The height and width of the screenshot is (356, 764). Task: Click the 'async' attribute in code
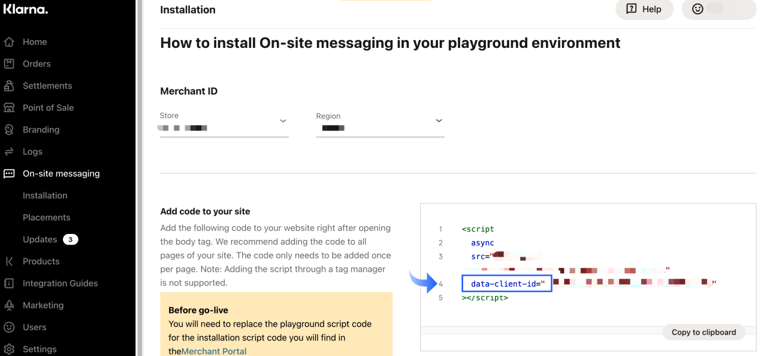[482, 243]
